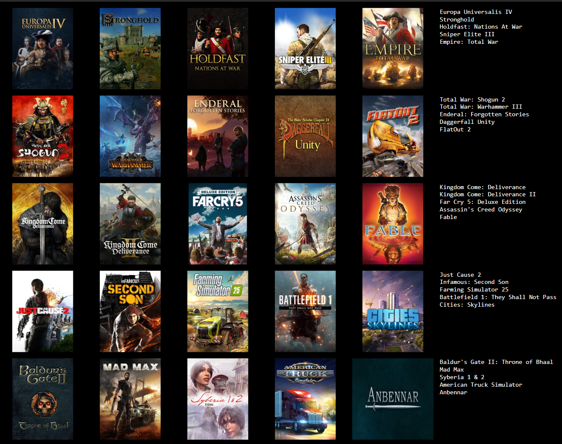Image resolution: width=562 pixels, height=444 pixels.
Task: Open the Europa Universalis IV cover art
Action: coord(43,48)
